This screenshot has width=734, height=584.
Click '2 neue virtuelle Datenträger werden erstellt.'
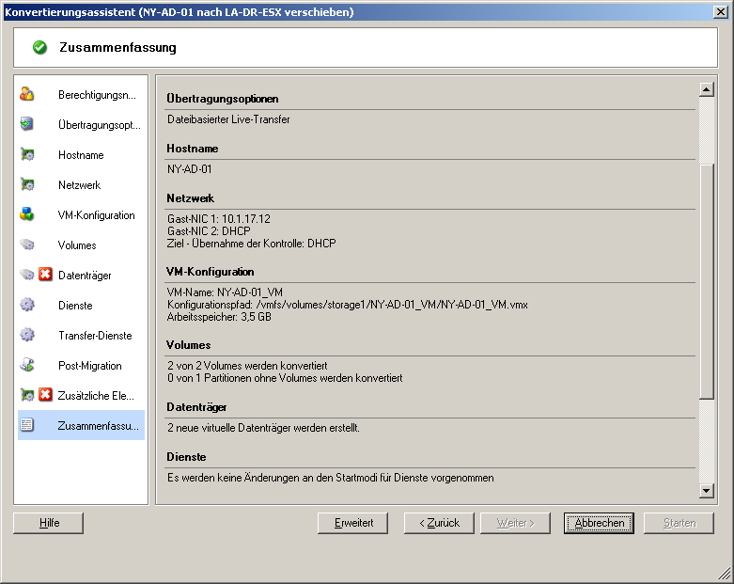263,428
